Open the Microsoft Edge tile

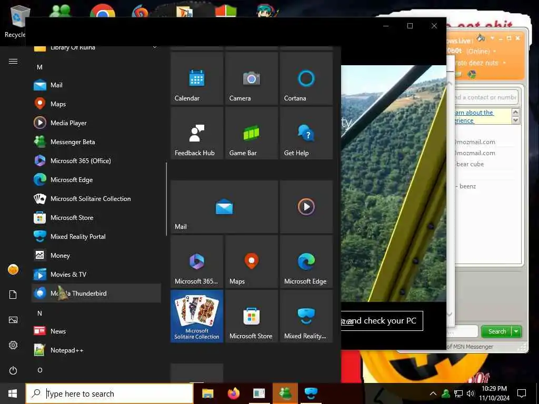pyautogui.click(x=306, y=261)
